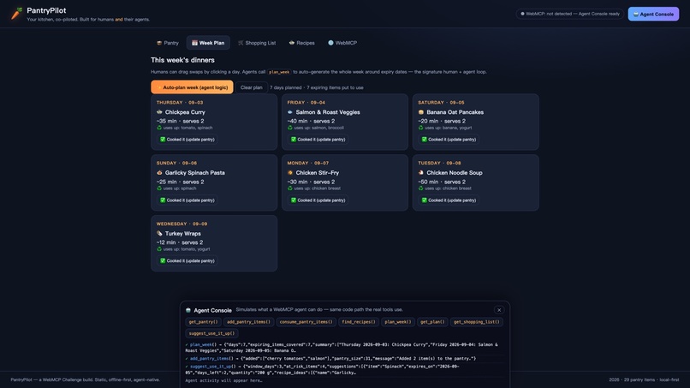This screenshot has width=690, height=388.
Task: Open Agent Console from the header
Action: (653, 14)
